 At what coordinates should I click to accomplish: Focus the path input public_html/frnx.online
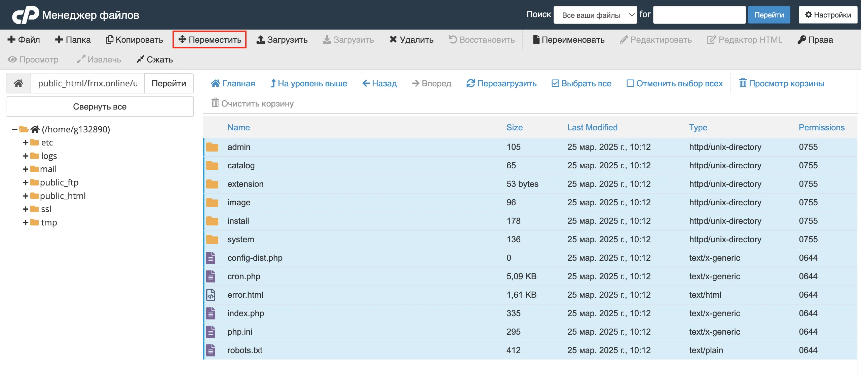tap(88, 83)
